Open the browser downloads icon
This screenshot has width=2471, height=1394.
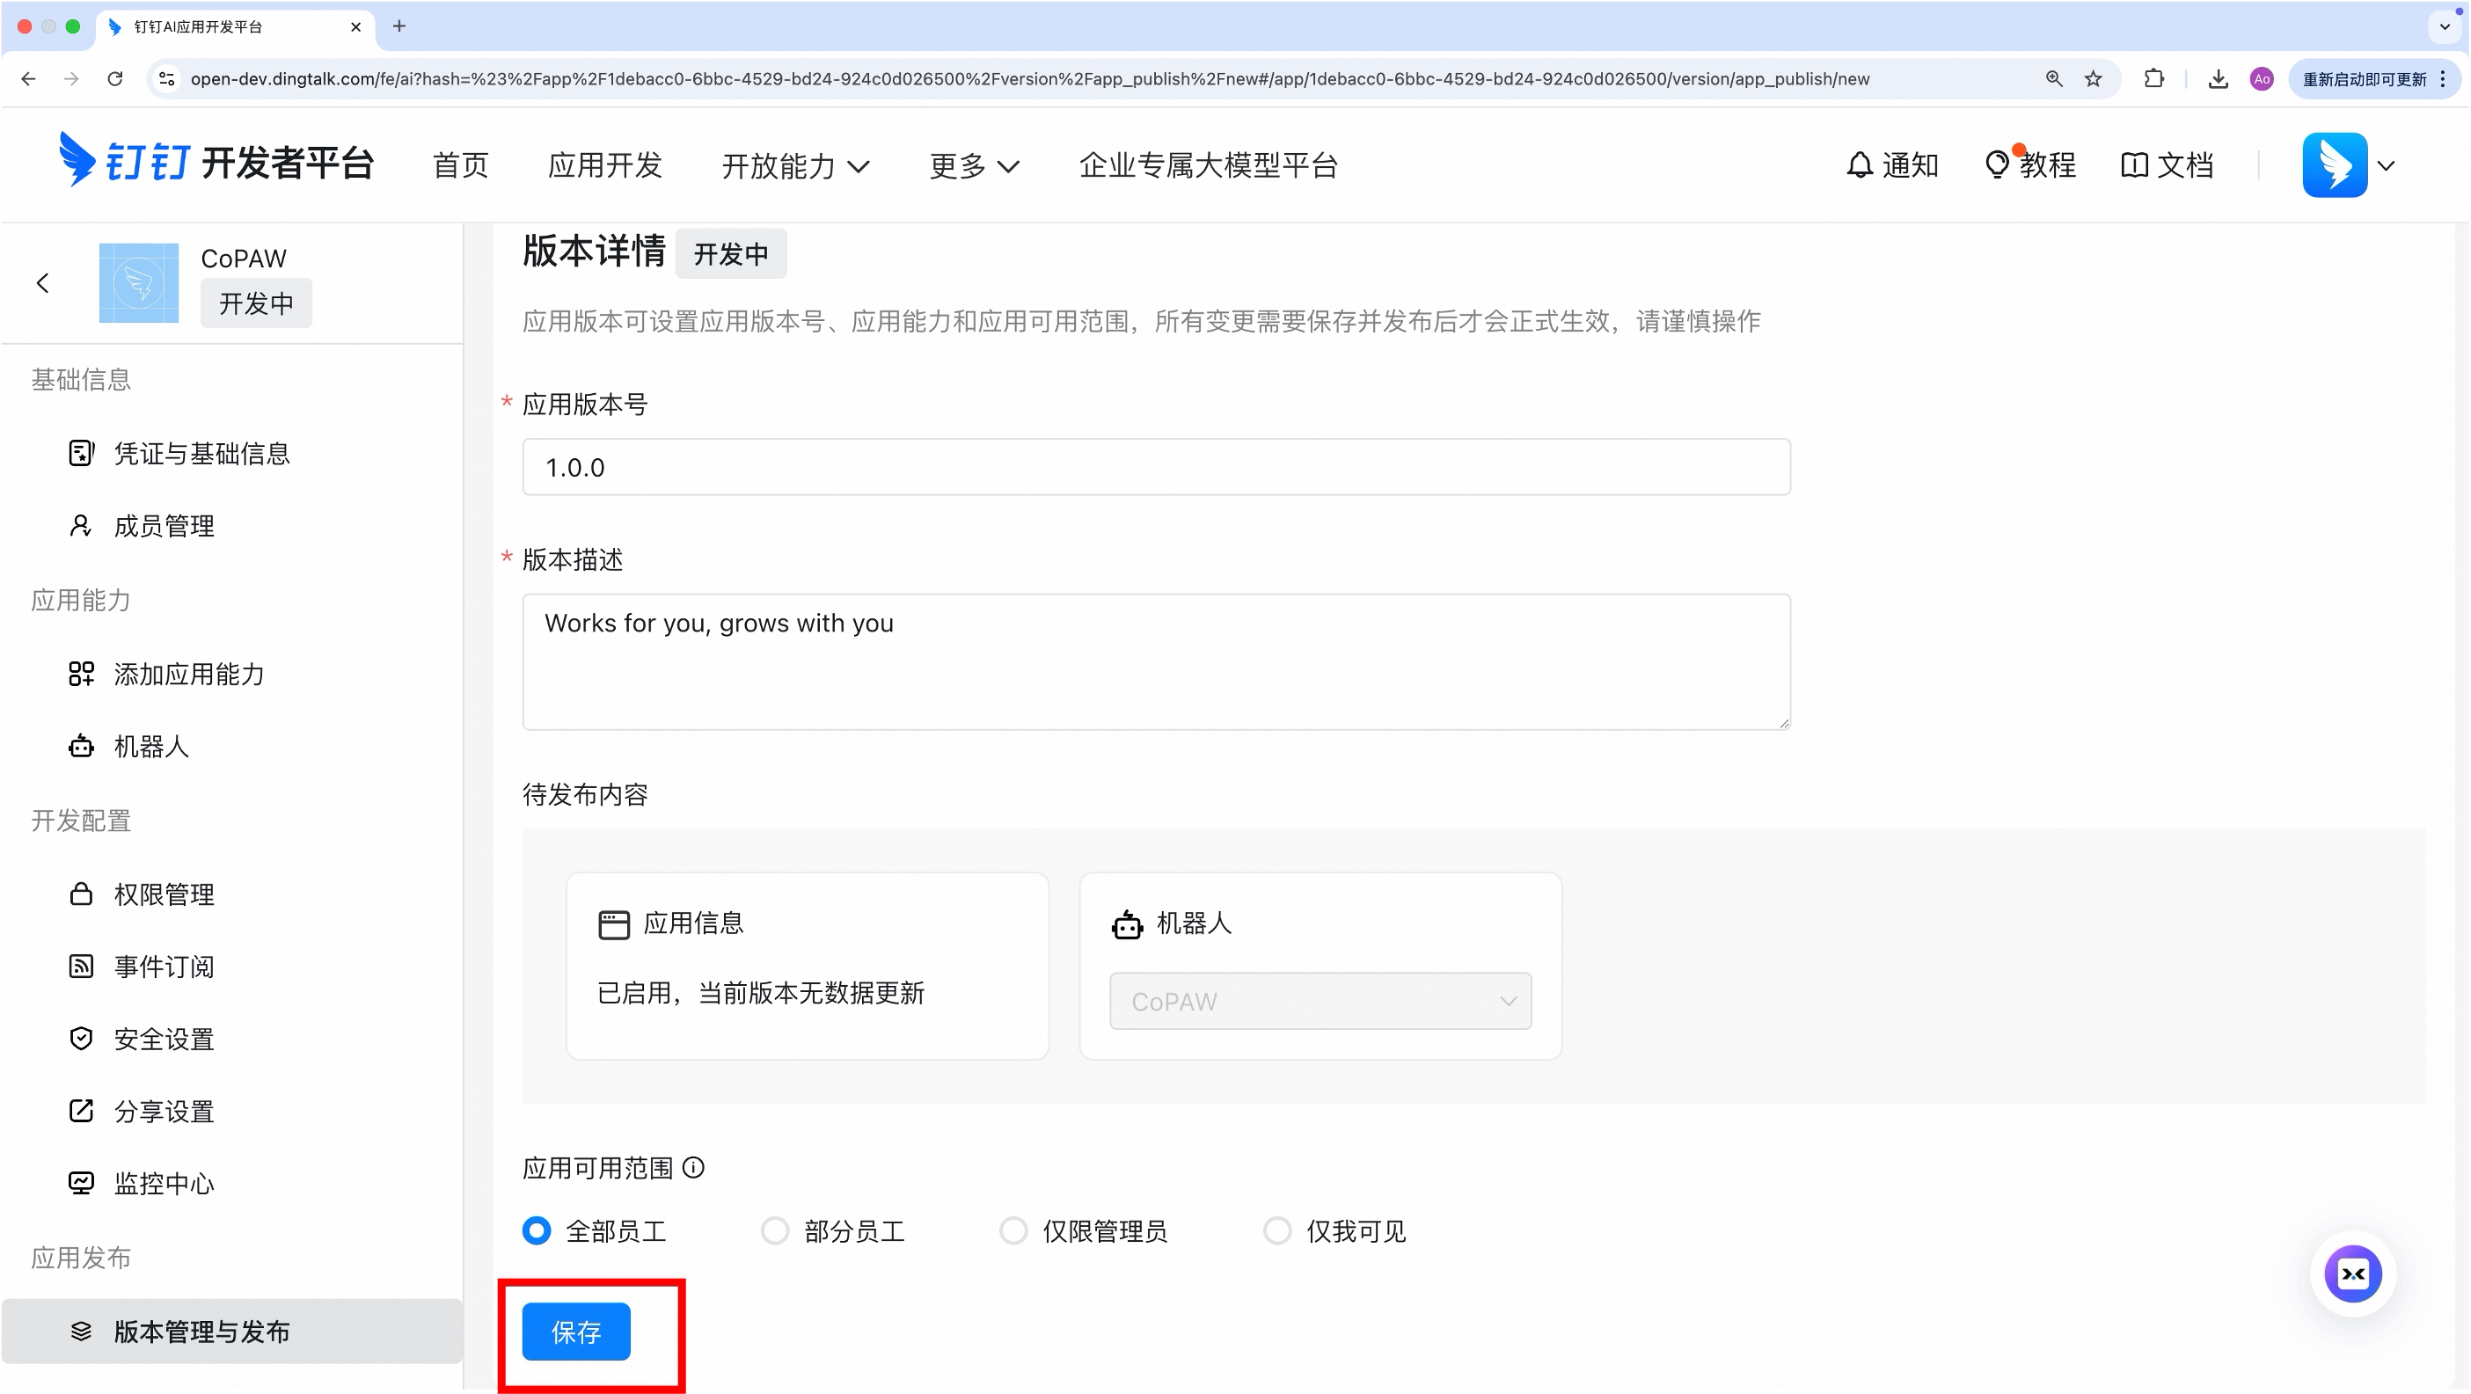(x=2218, y=78)
